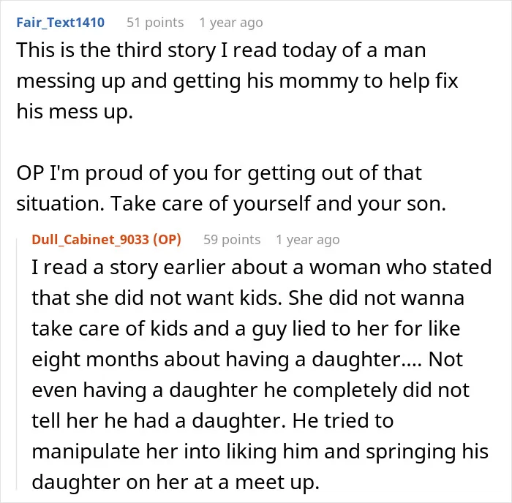Click the word 'manipulate' in the reply
The image size is (512, 503).
[86, 452]
